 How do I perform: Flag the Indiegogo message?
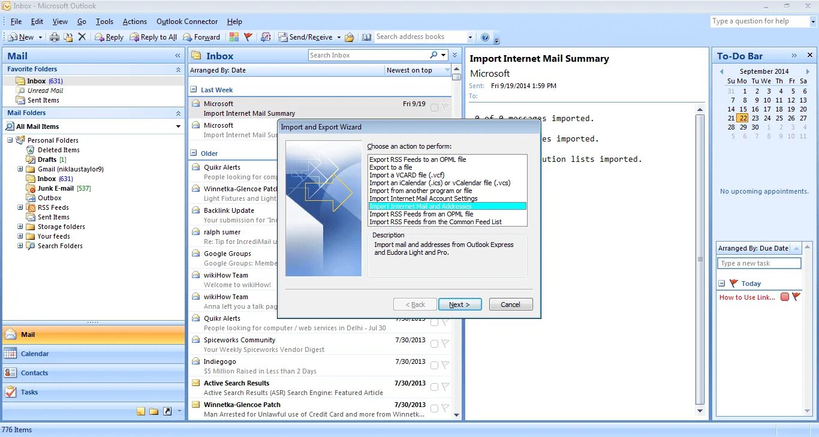tap(445, 366)
